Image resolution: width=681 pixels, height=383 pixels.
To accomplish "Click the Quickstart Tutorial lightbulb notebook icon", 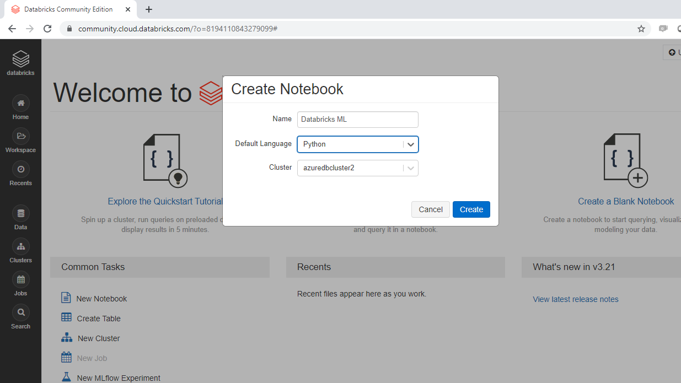I will [165, 160].
